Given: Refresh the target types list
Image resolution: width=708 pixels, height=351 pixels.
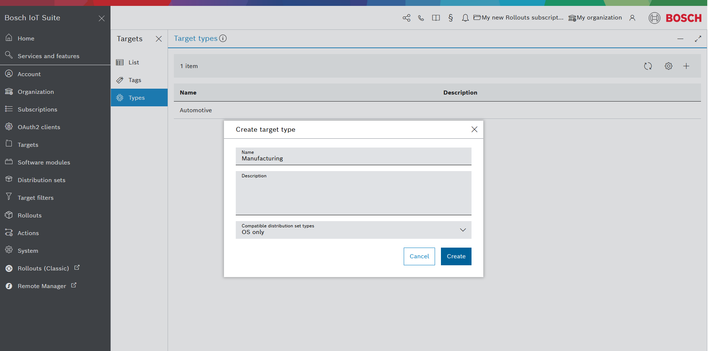Looking at the screenshot, I should [x=648, y=66].
